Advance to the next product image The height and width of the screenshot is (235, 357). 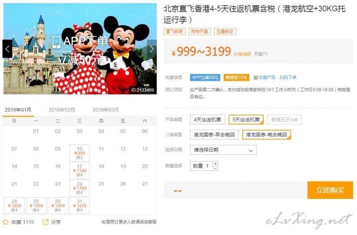[152, 49]
